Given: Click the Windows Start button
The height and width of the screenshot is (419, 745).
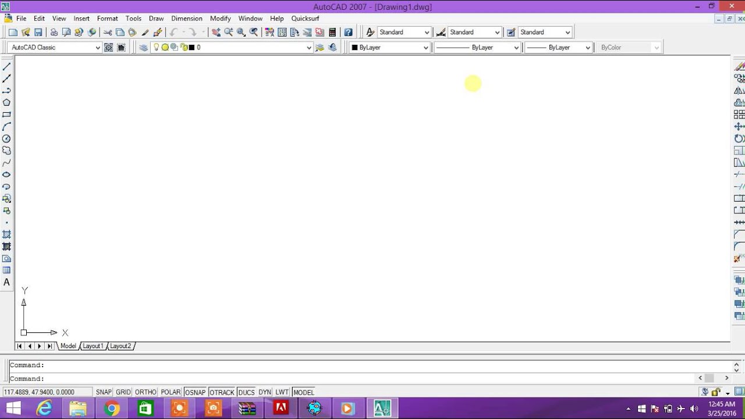Looking at the screenshot, I should 13,409.
